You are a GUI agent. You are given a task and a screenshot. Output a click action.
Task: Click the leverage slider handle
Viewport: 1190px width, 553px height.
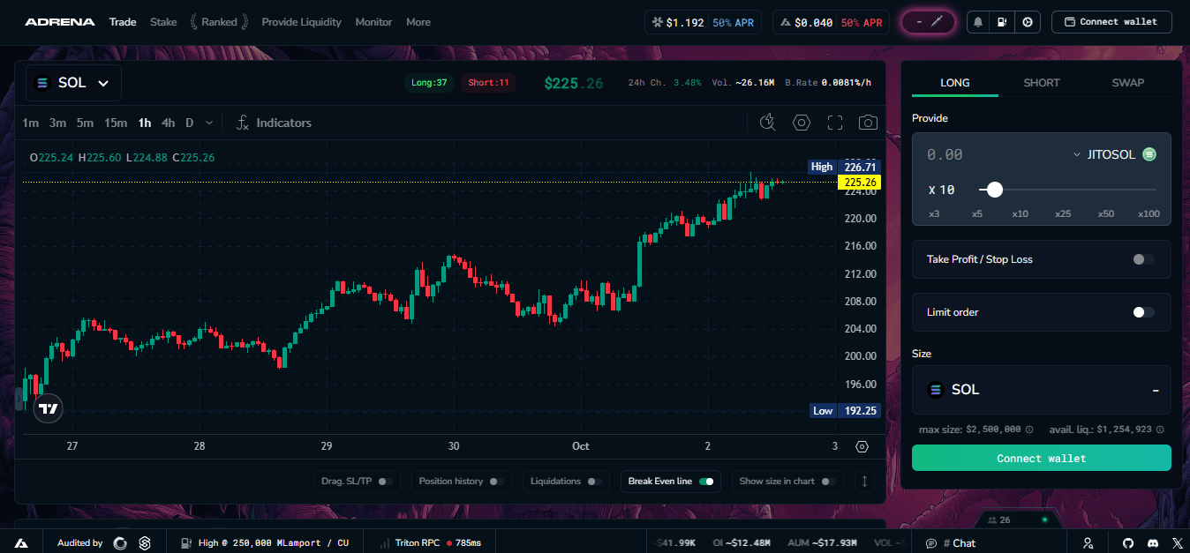click(x=995, y=190)
